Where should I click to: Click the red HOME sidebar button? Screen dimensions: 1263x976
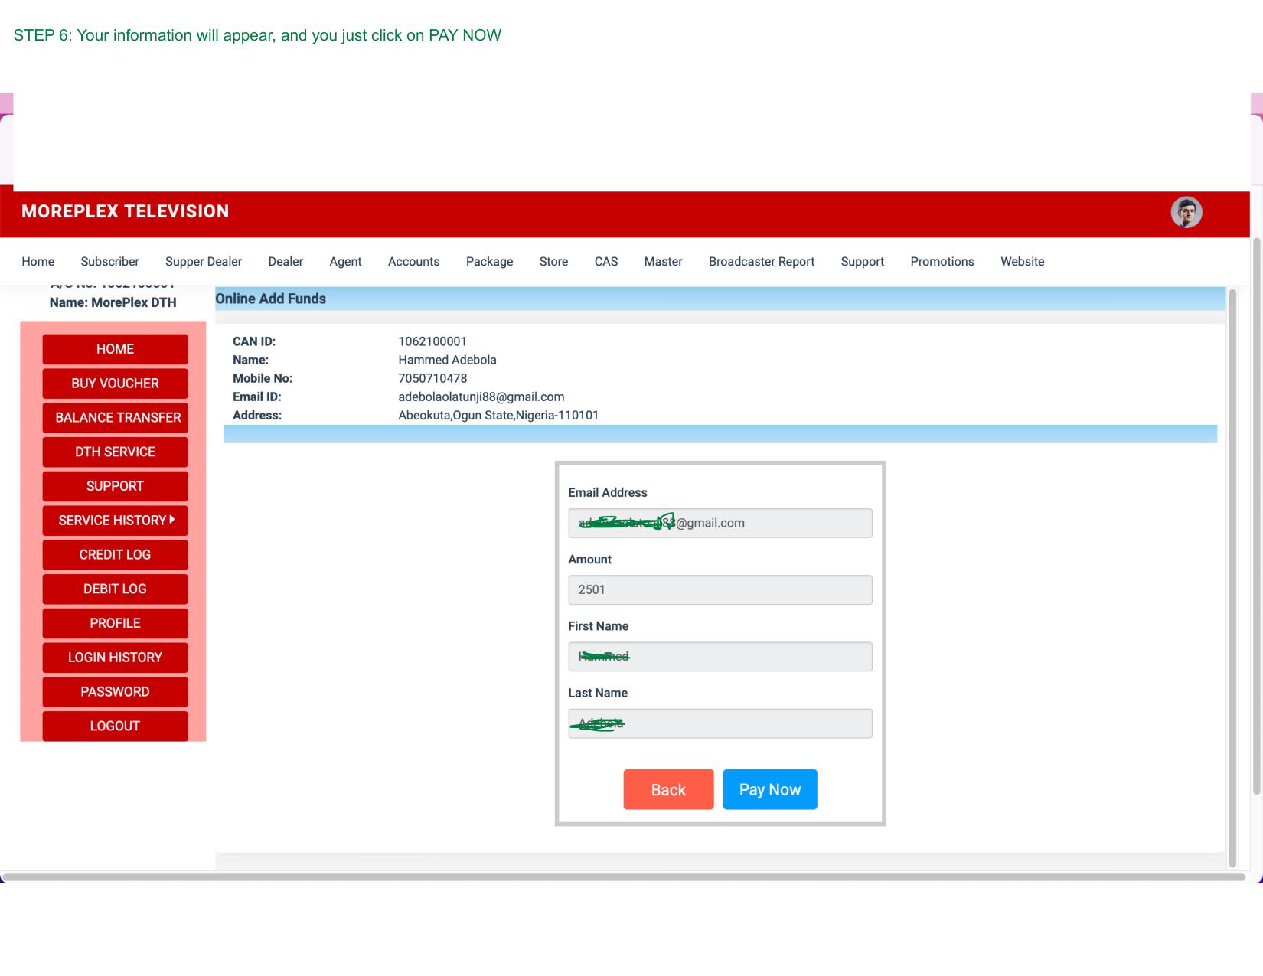[x=115, y=349]
